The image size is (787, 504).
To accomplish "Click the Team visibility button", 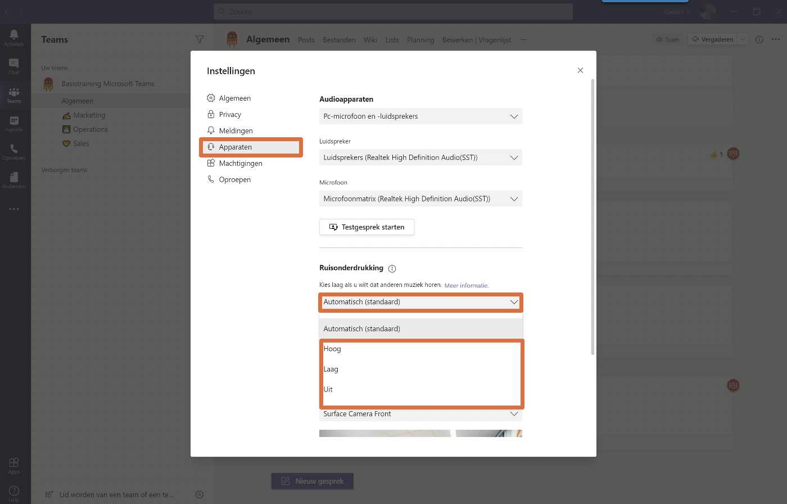I will point(668,39).
